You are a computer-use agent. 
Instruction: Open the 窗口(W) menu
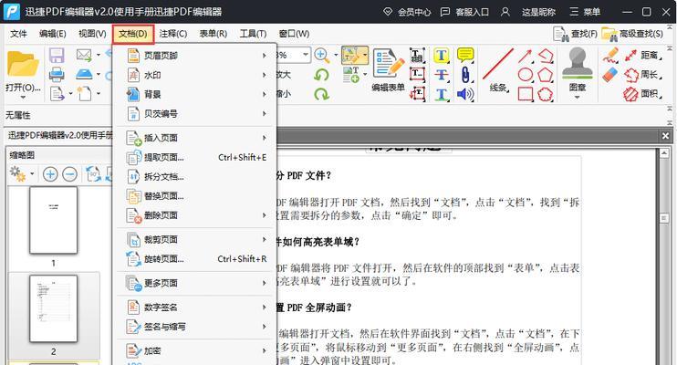click(294, 34)
